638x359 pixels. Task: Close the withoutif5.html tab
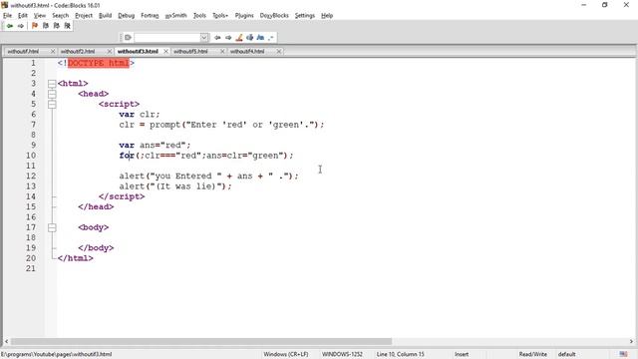(x=222, y=51)
